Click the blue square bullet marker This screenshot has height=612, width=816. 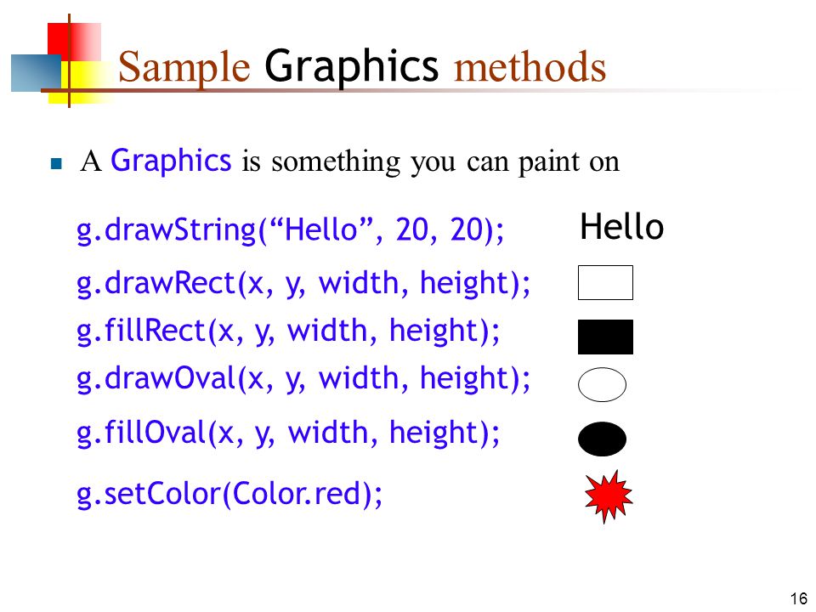point(56,164)
